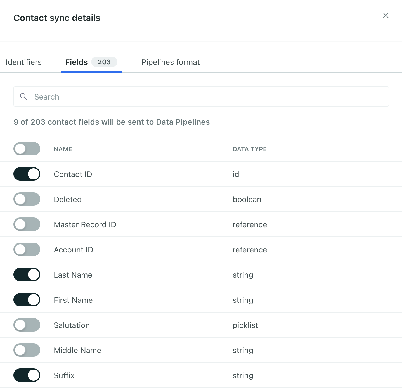This screenshot has height=388, width=402.
Task: Turn on the Account ID toggle
Action: coord(27,249)
